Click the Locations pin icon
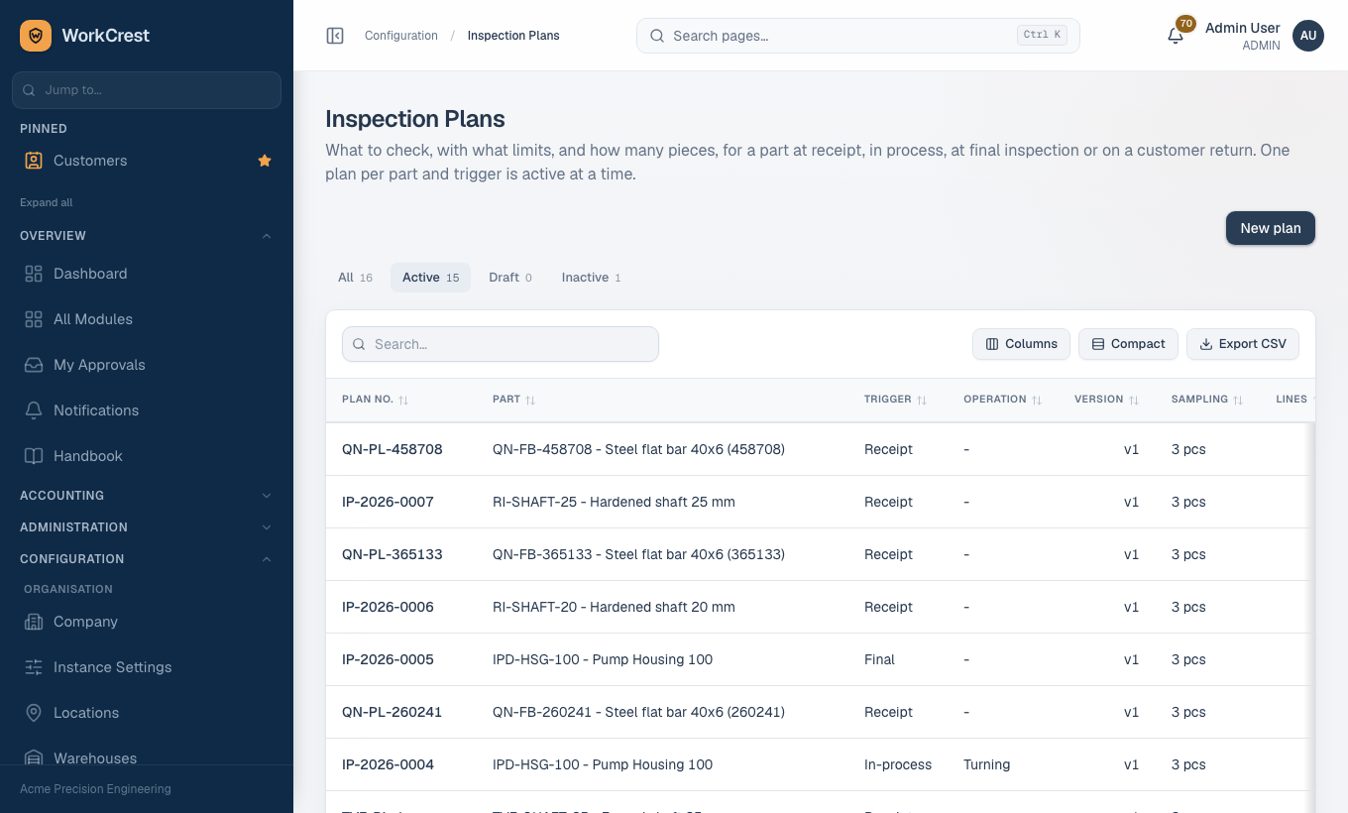This screenshot has width=1348, height=813. (34, 713)
